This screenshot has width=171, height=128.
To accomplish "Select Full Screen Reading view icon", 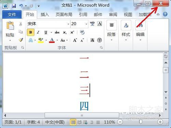I will click(79, 122).
